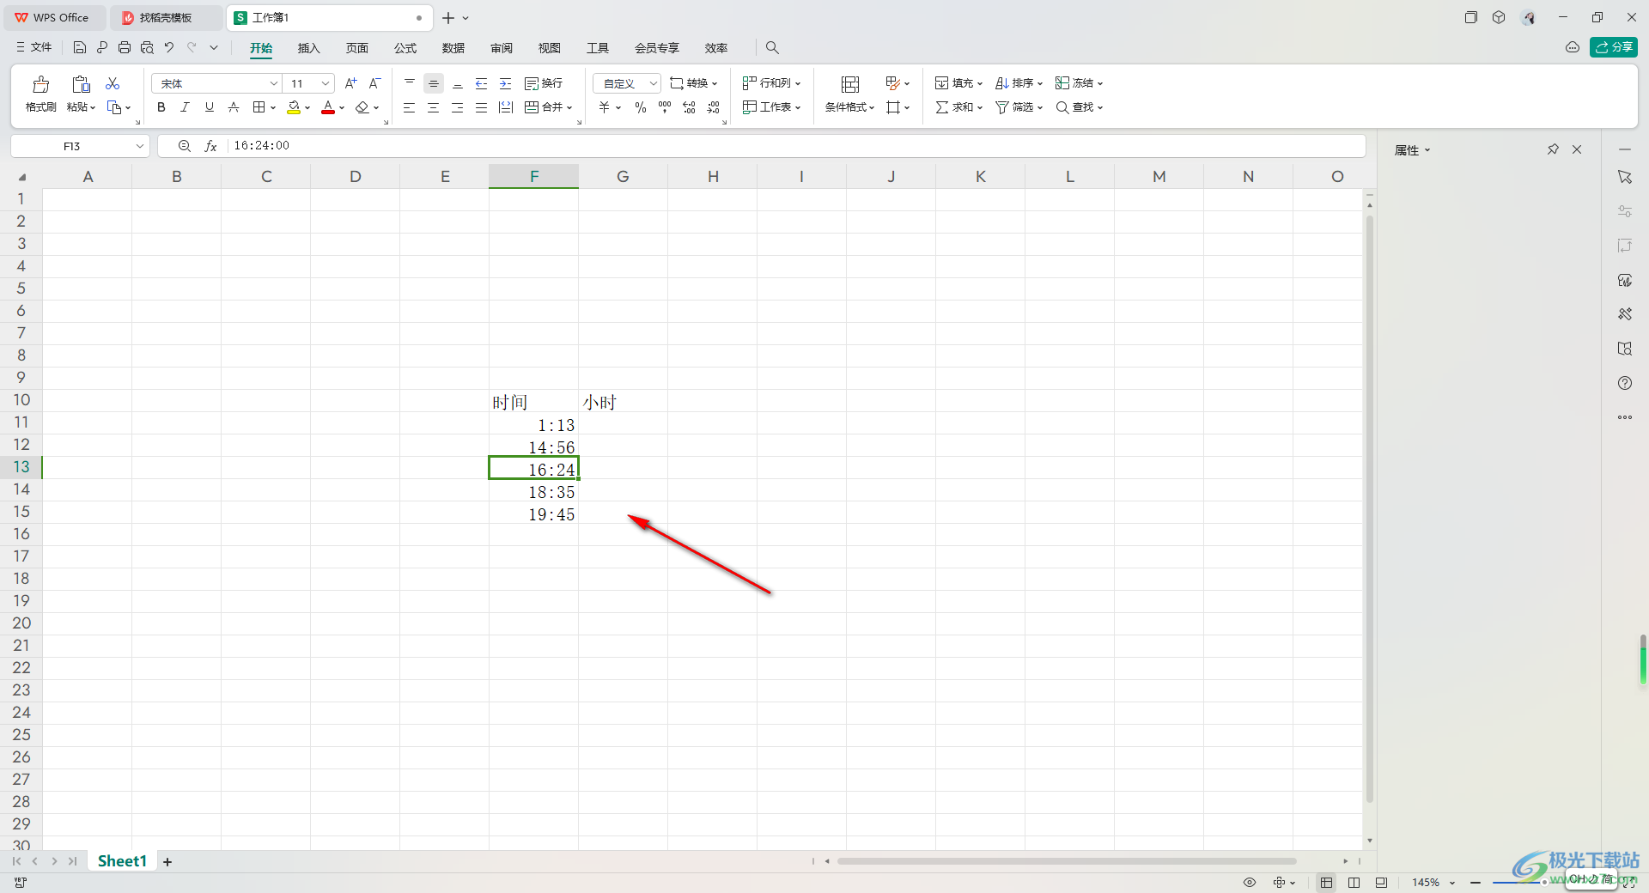The image size is (1649, 893).
Task: Apply strikethrough formatting icon
Action: click(234, 107)
